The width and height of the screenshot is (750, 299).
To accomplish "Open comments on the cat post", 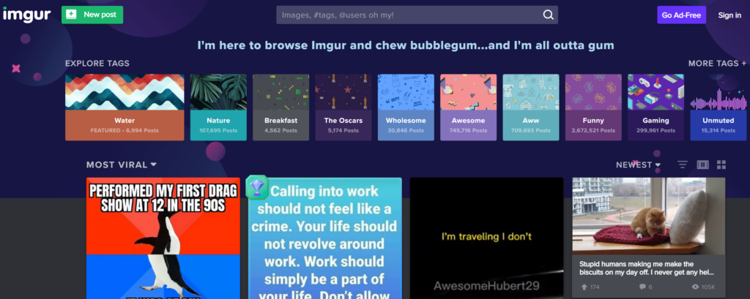I will pos(642,287).
